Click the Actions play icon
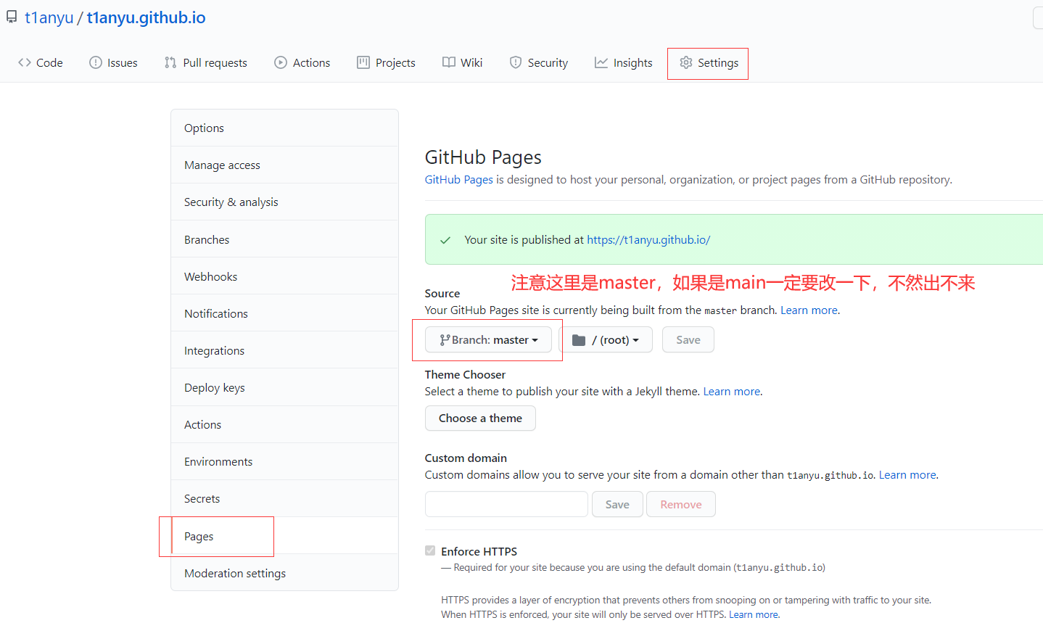Image resolution: width=1043 pixels, height=623 pixels. [281, 63]
